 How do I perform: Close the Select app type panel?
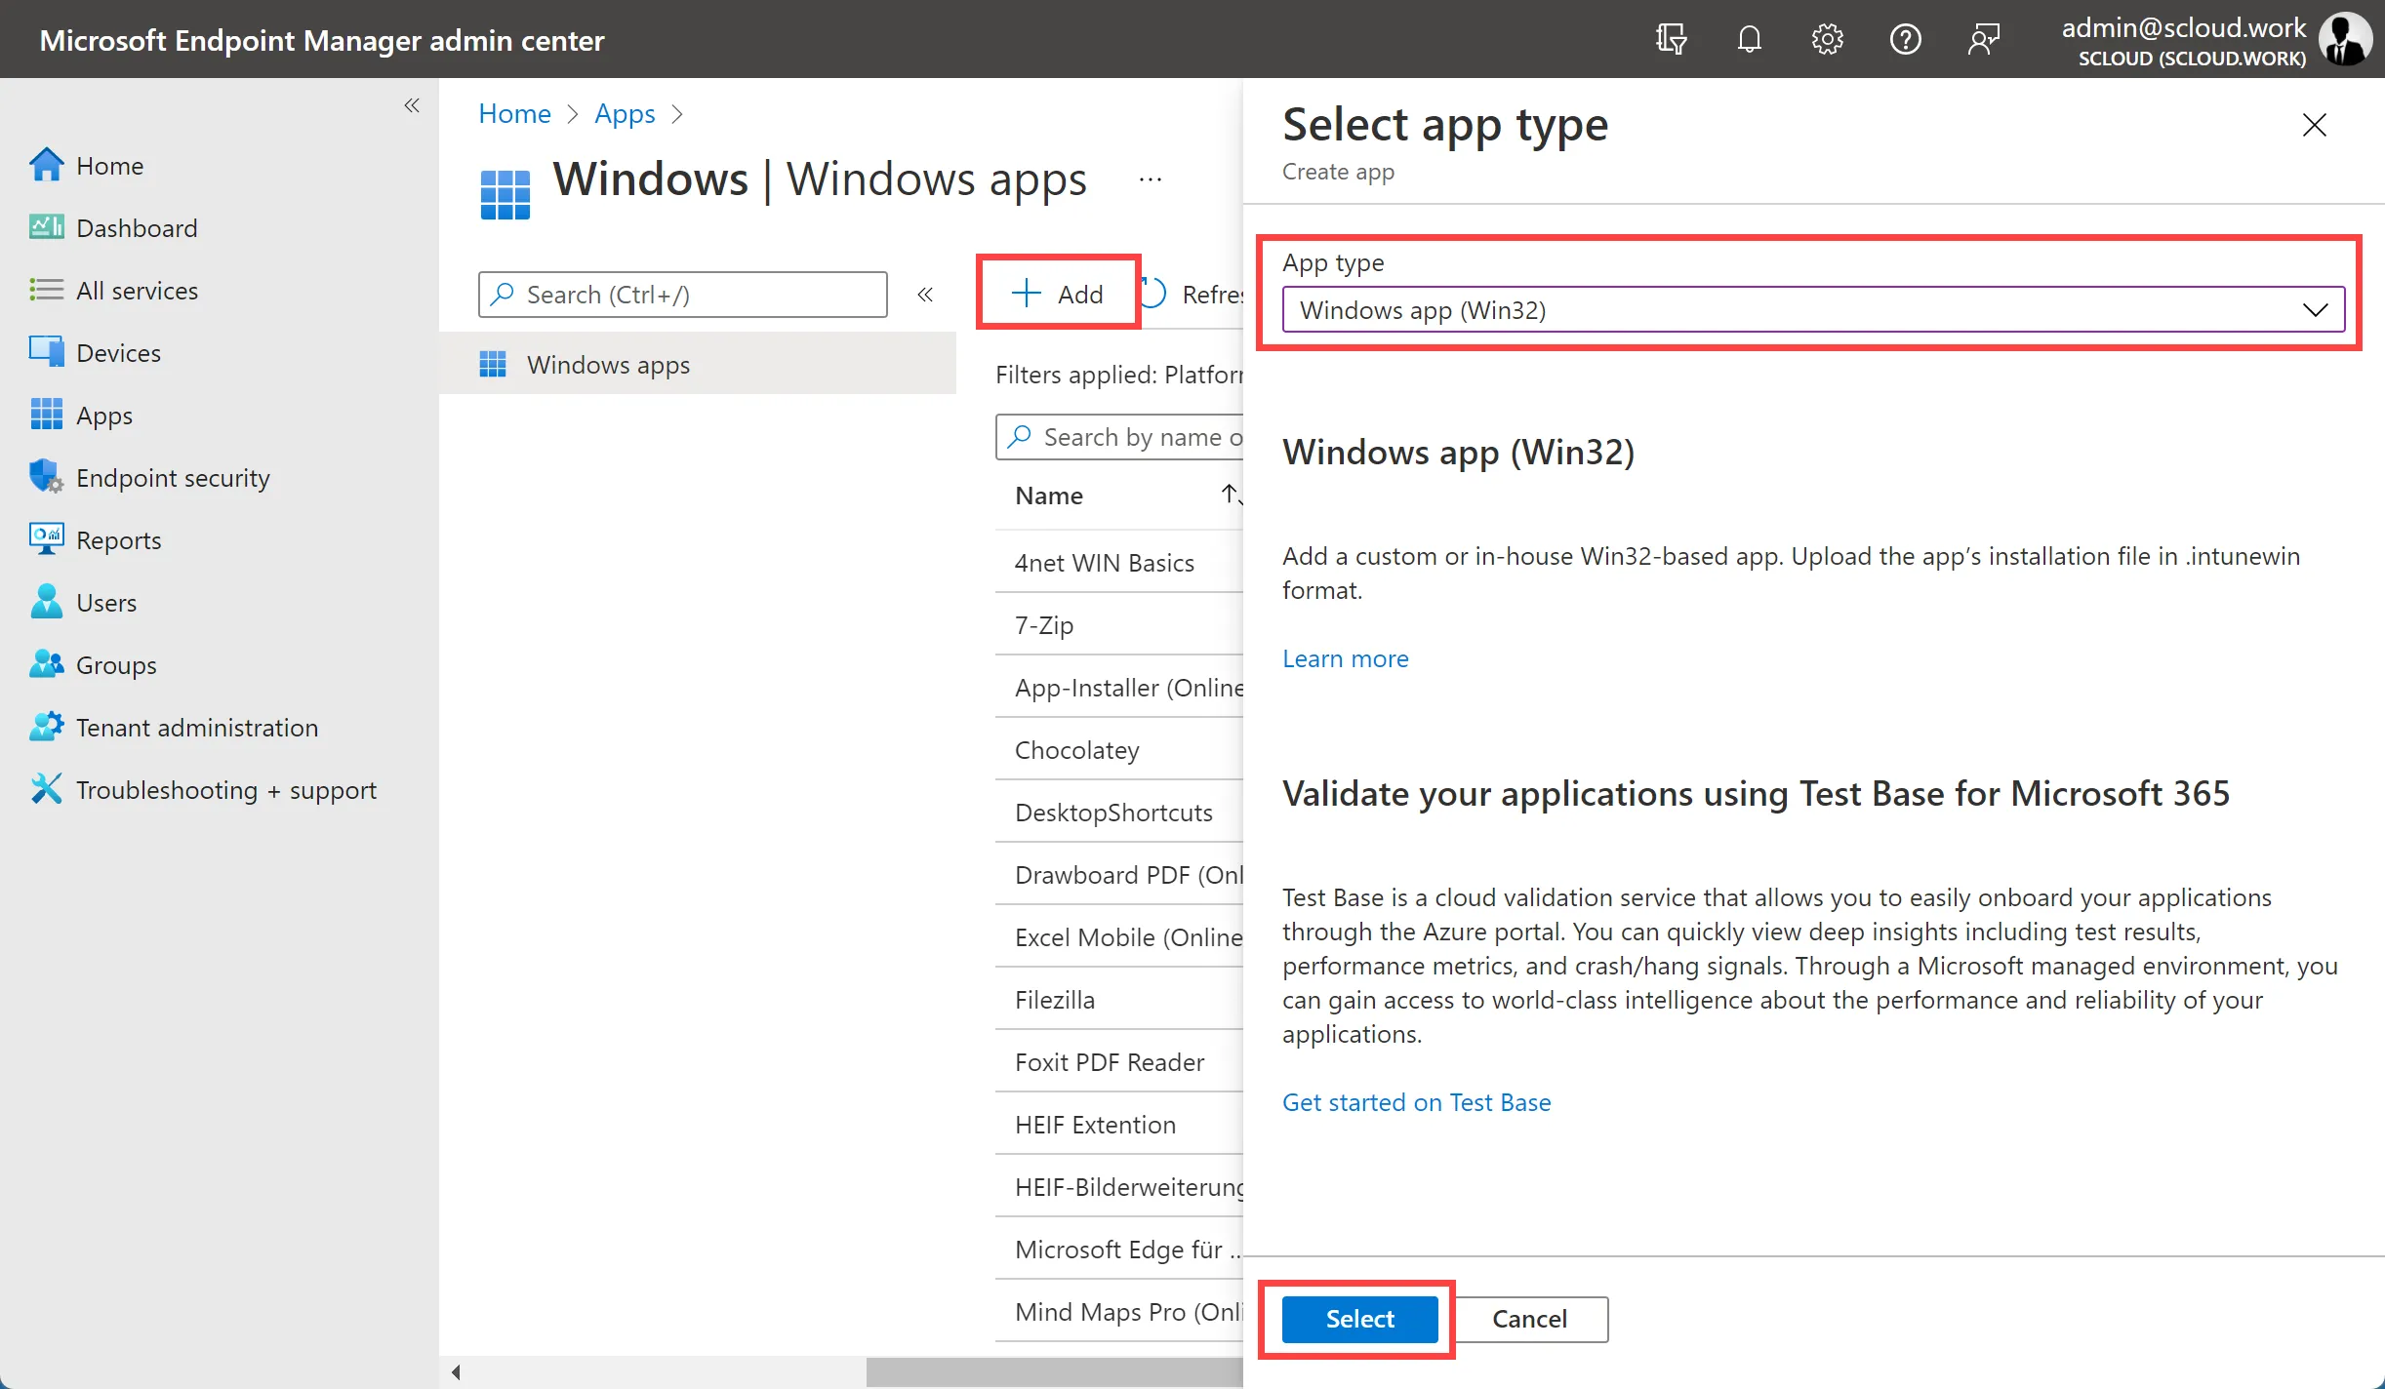pos(2314,125)
